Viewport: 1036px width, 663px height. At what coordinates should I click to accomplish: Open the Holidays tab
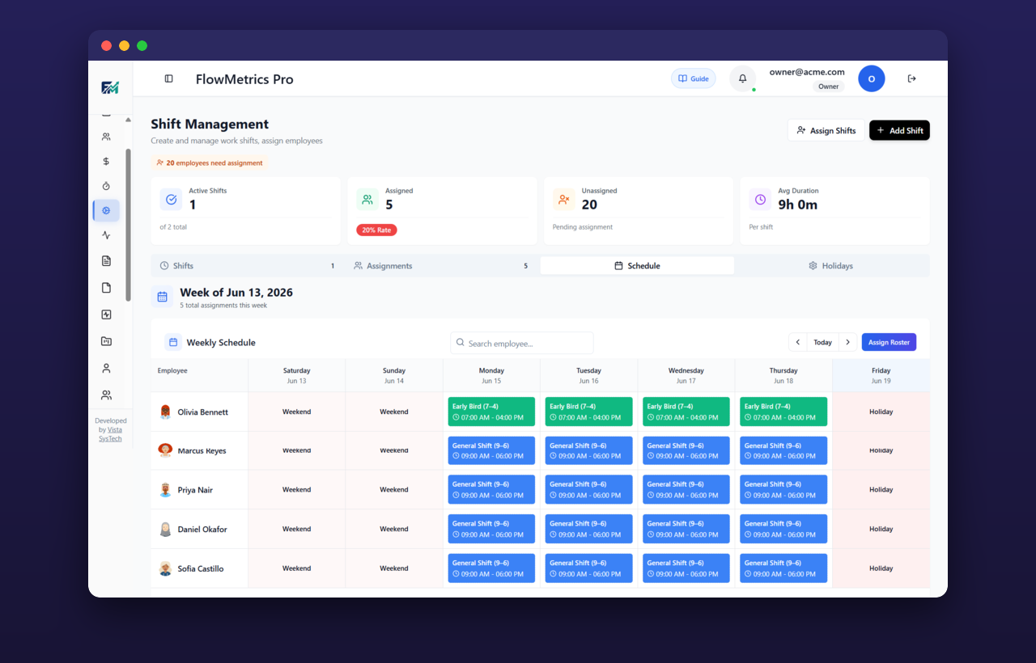tap(831, 265)
